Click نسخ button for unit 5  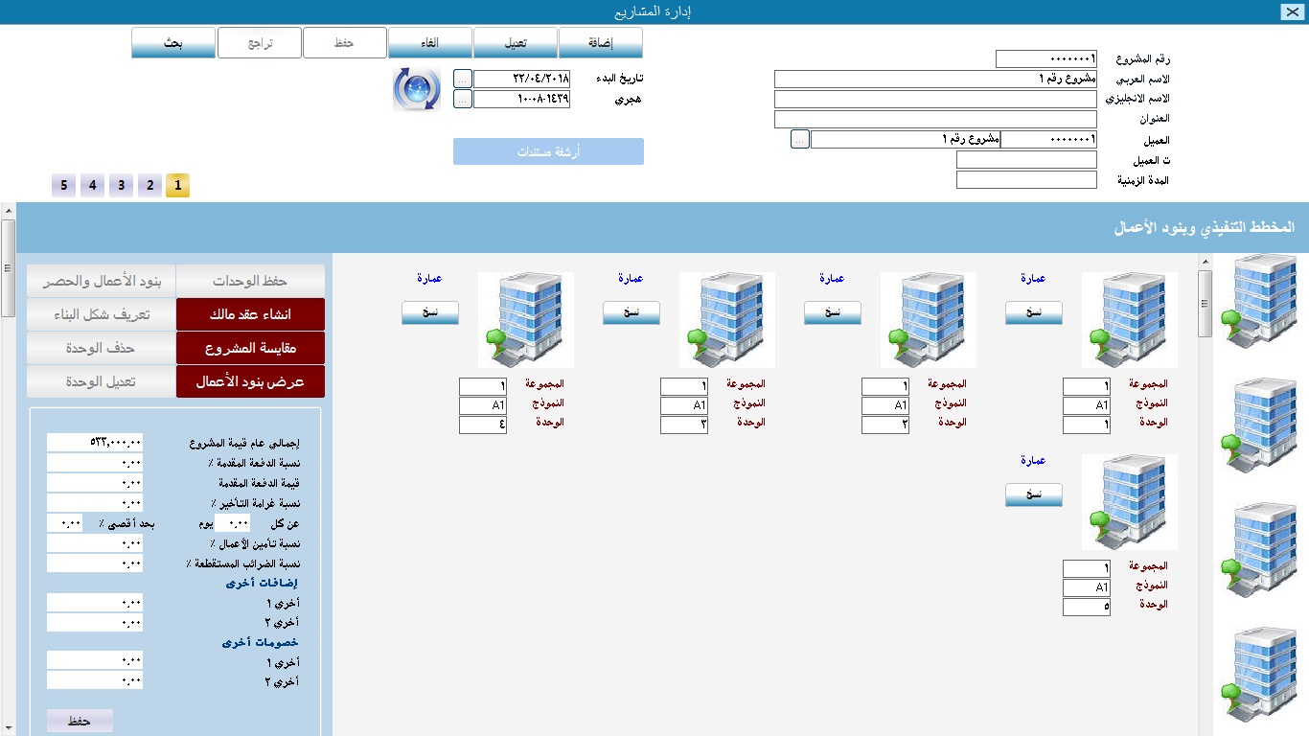click(x=1034, y=494)
